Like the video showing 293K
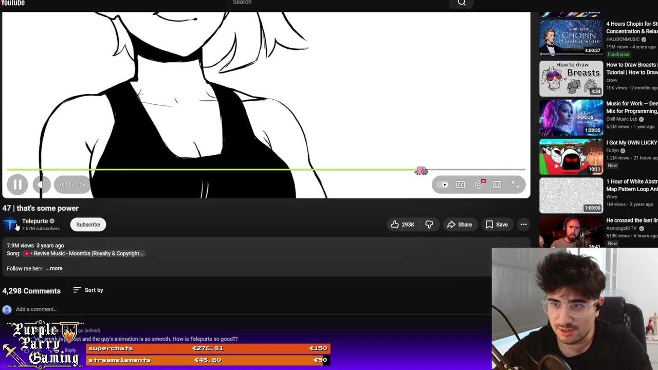 pyautogui.click(x=402, y=225)
